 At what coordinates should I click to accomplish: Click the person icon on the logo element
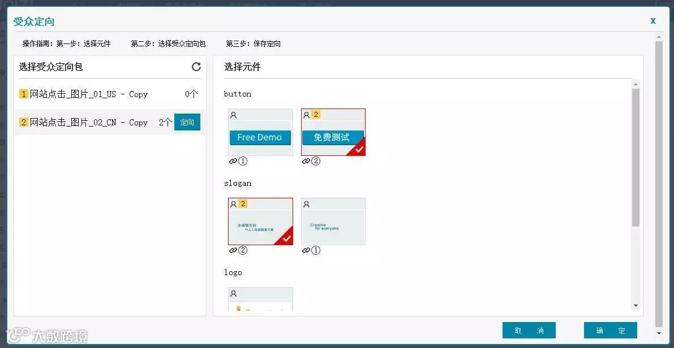click(234, 293)
